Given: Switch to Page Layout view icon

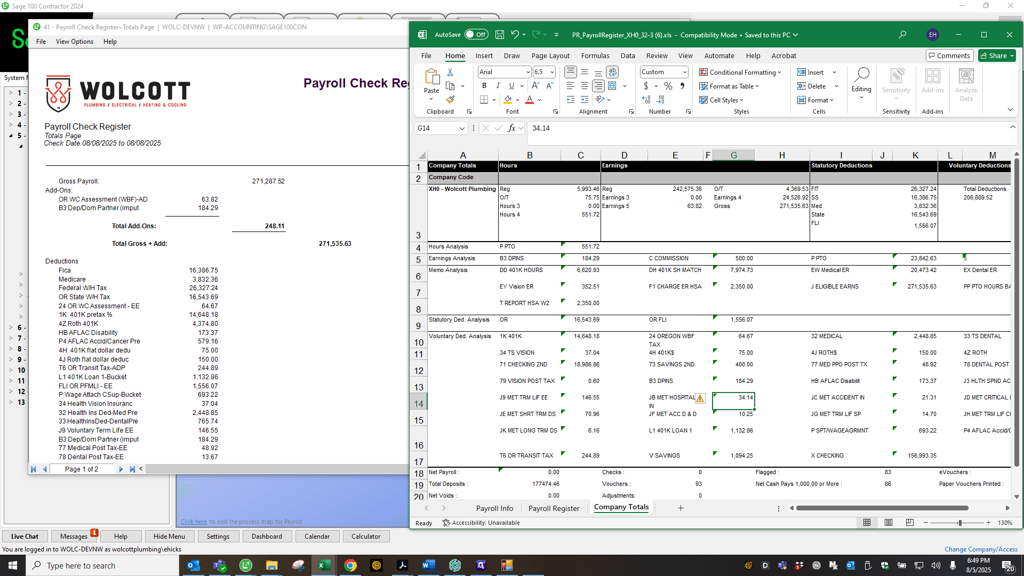Looking at the screenshot, I should 889,523.
